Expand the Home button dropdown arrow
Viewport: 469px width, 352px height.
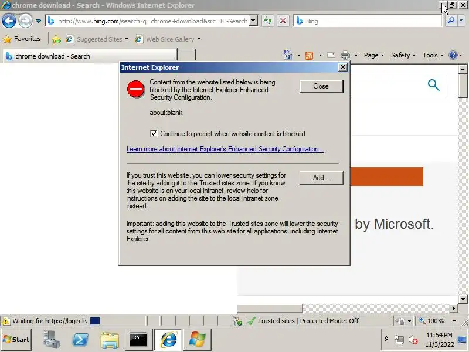tap(298, 55)
